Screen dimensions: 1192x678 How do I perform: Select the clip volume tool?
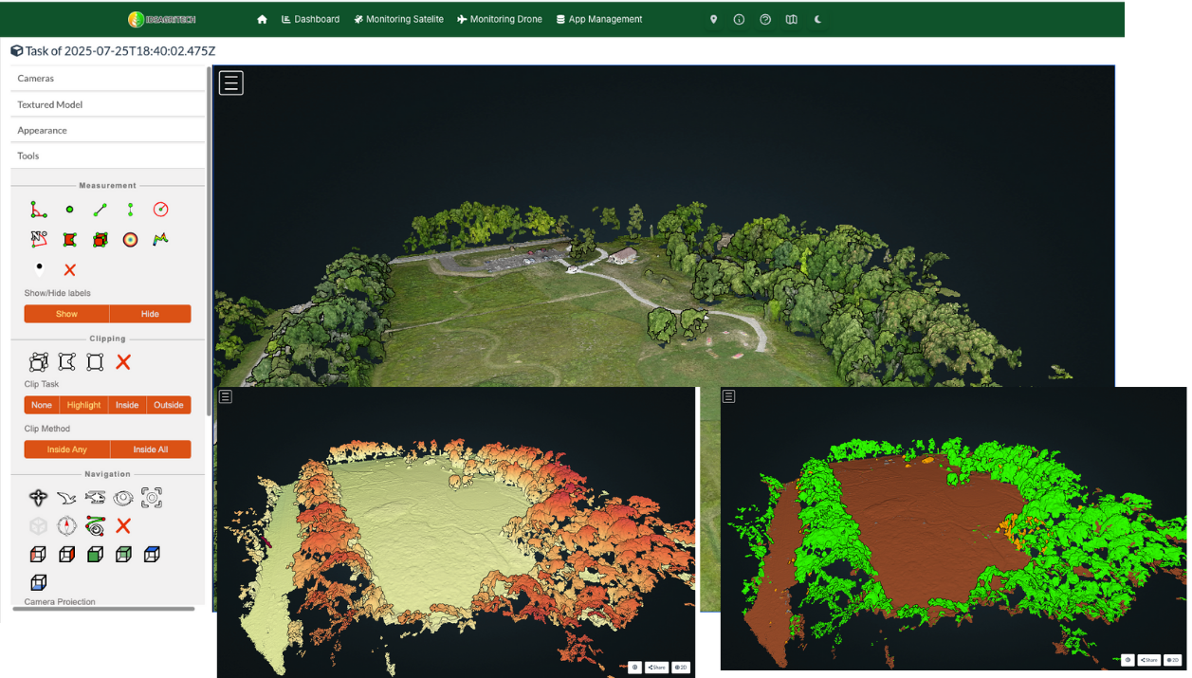tap(38, 361)
